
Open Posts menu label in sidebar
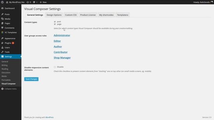[x=7, y=14]
